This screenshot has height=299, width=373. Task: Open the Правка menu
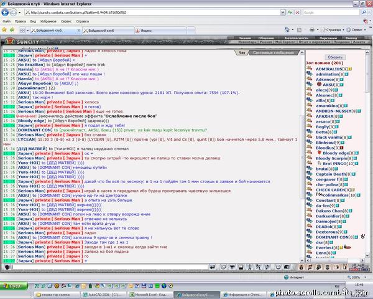coord(21,21)
